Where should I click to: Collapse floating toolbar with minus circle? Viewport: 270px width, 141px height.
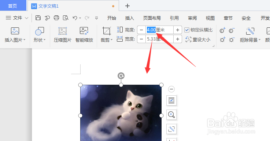[x=171, y=89]
